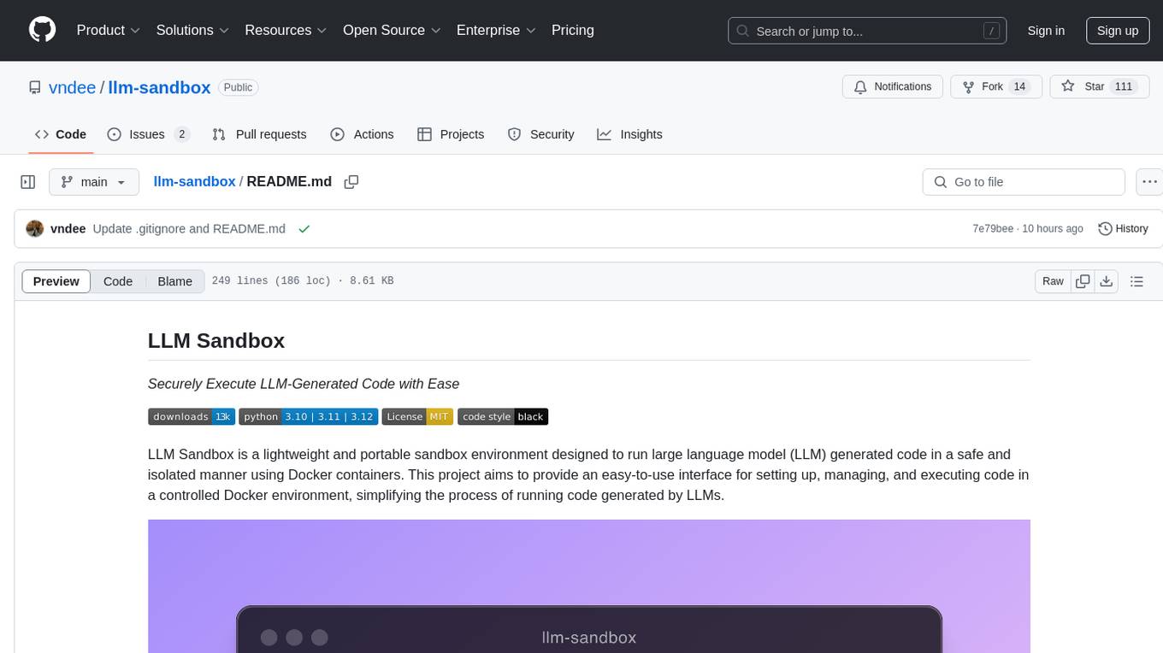Screen dimensions: 1163x653
Task: Focus the Go to file field
Action: coord(1024,182)
